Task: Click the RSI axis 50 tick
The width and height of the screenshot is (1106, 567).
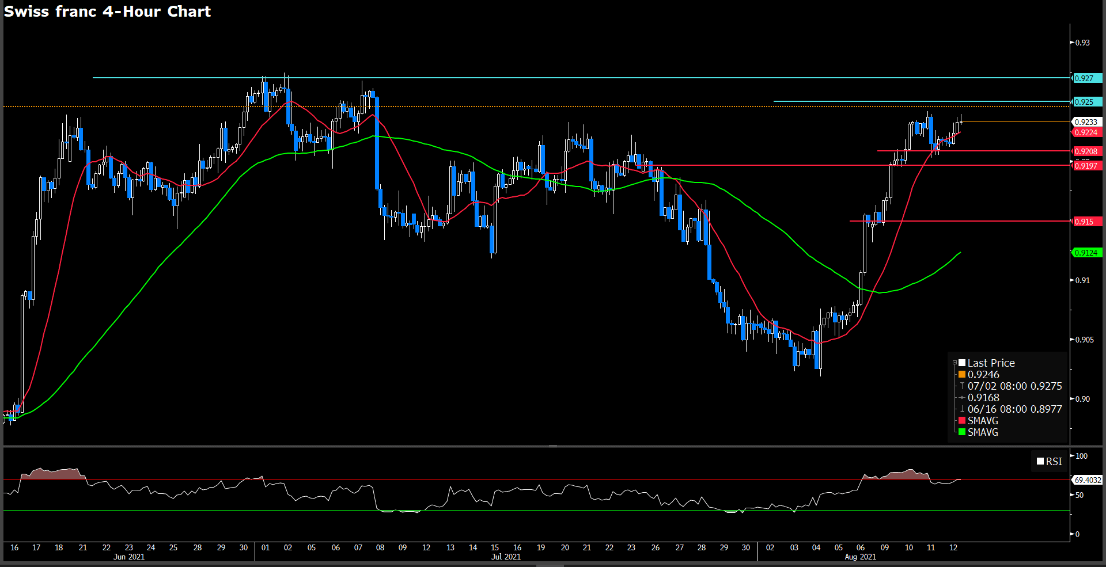Action: (1080, 495)
